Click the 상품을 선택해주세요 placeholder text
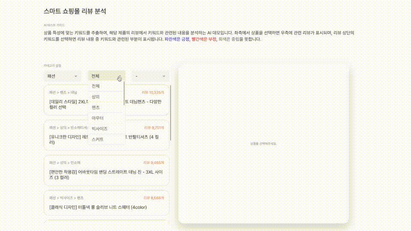Viewport: 411px width, 231px height. [x=263, y=144]
